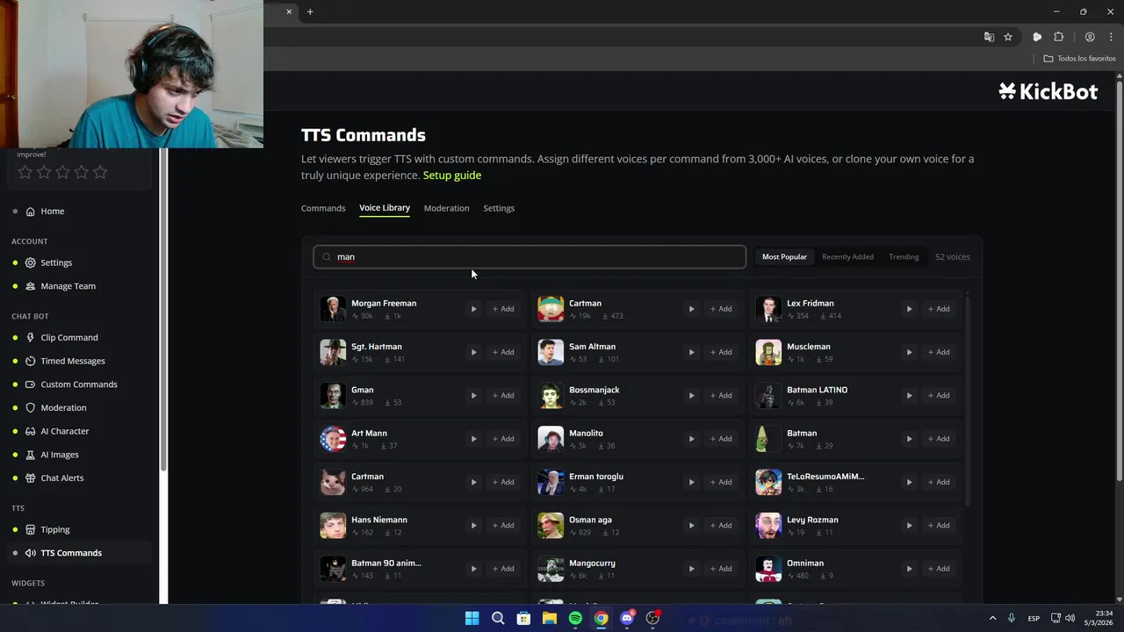Viewport: 1124px width, 632px height.
Task: Open the Setup guide link
Action: (451, 176)
